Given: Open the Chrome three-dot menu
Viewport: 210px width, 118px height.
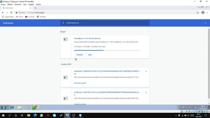Looking at the screenshot, I should click(207, 12).
